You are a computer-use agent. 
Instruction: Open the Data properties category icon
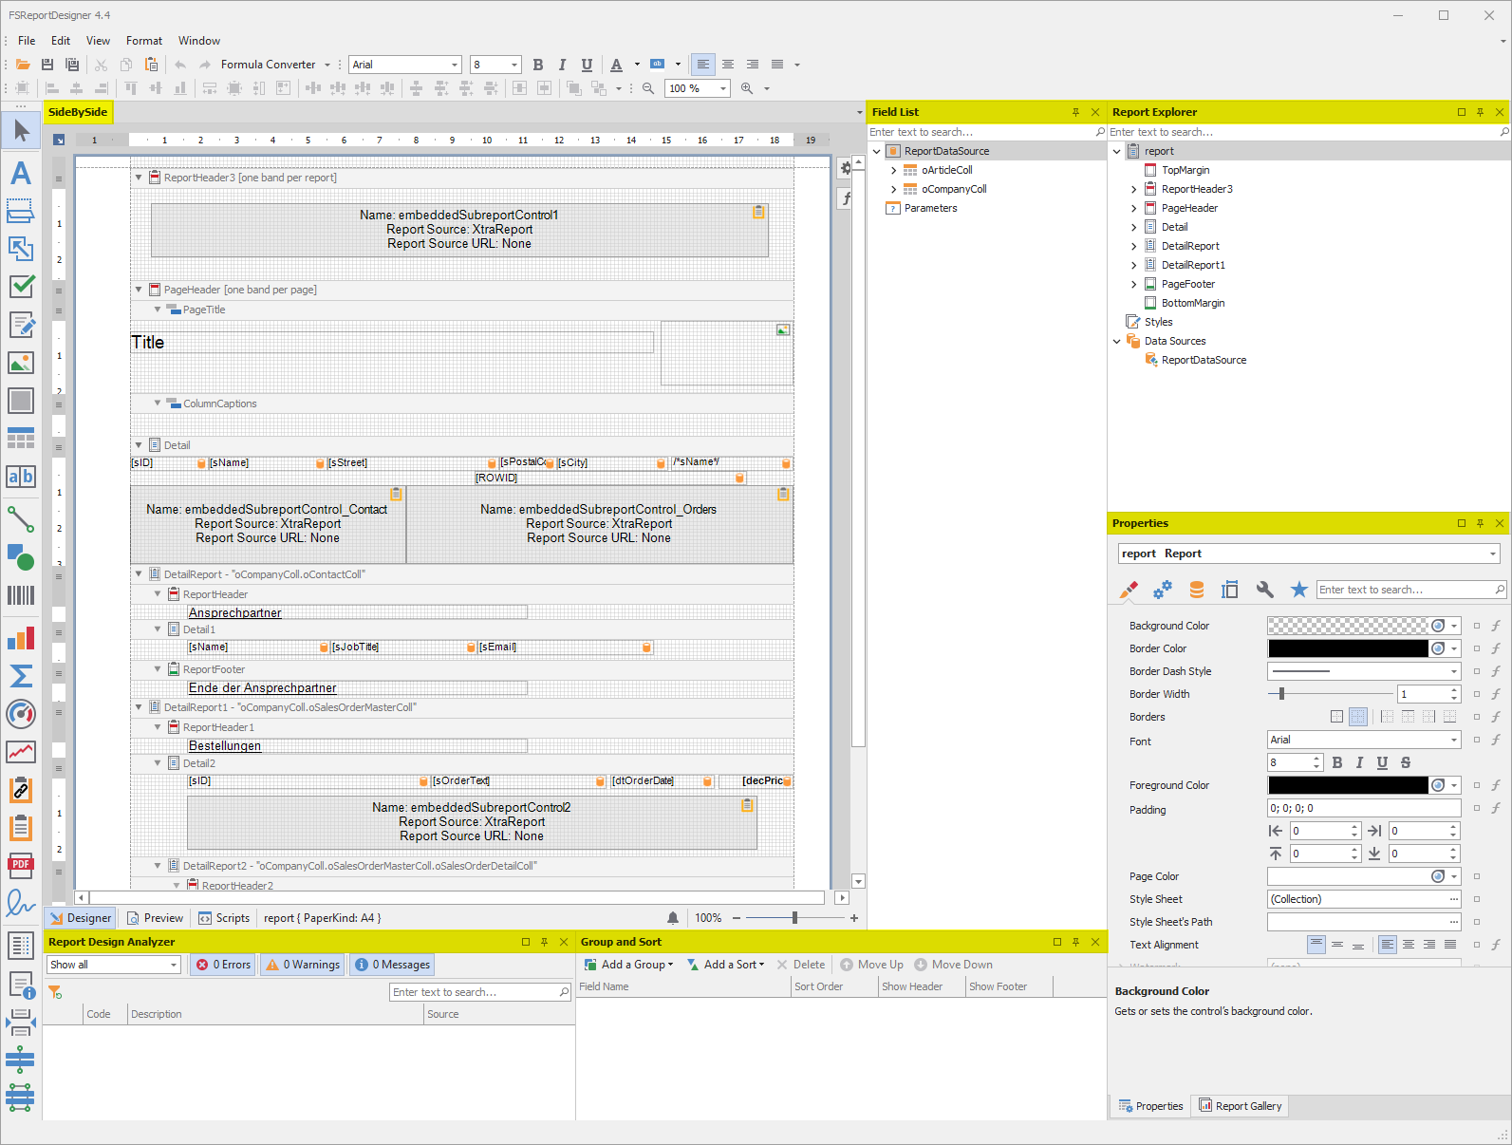click(1197, 590)
